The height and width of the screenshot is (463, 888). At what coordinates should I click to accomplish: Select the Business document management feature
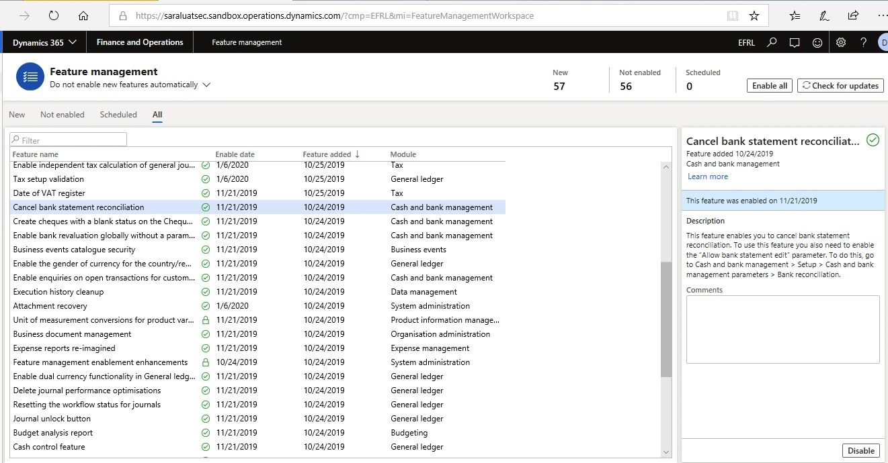tap(259, 334)
